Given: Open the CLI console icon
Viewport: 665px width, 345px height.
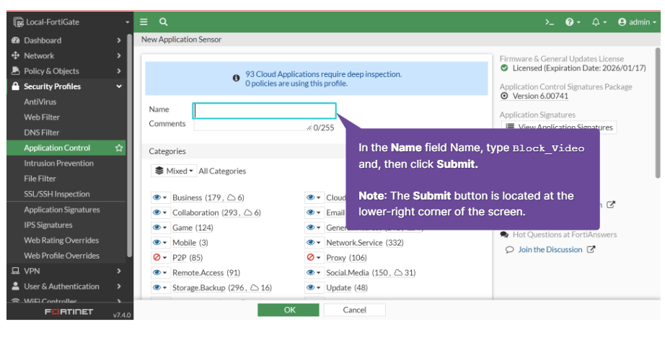Looking at the screenshot, I should [550, 22].
